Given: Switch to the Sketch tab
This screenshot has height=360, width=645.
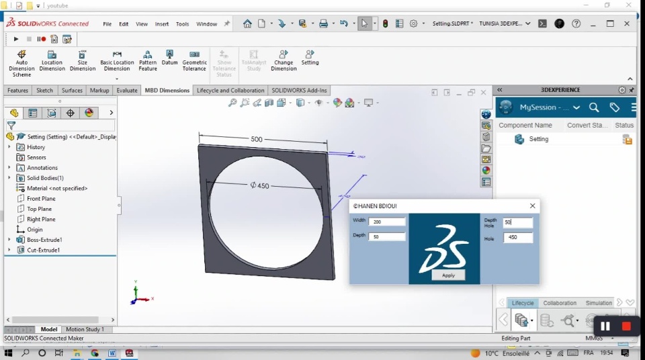Looking at the screenshot, I should coord(44,91).
